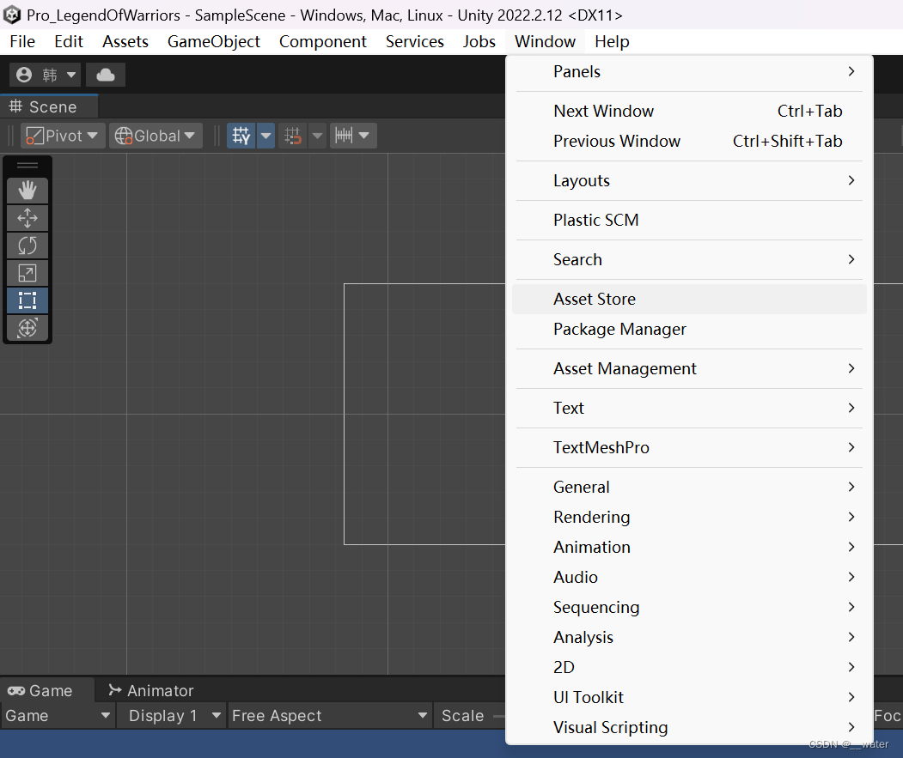Choose Previous Window
This screenshot has width=903, height=758.
689,141
